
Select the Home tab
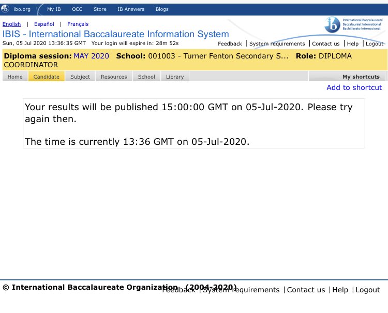[x=15, y=77]
